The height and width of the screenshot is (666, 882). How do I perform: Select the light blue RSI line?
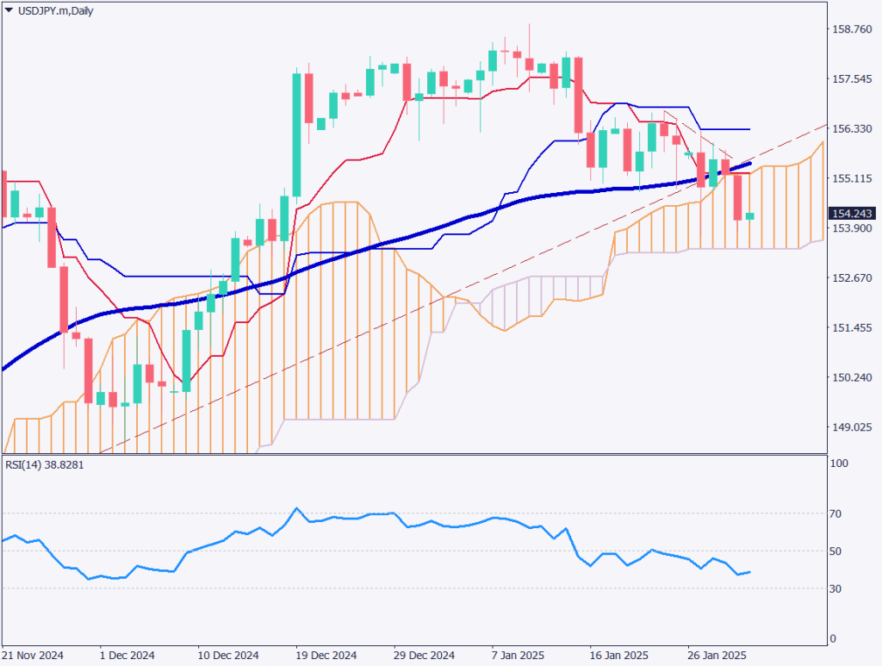(x=431, y=524)
